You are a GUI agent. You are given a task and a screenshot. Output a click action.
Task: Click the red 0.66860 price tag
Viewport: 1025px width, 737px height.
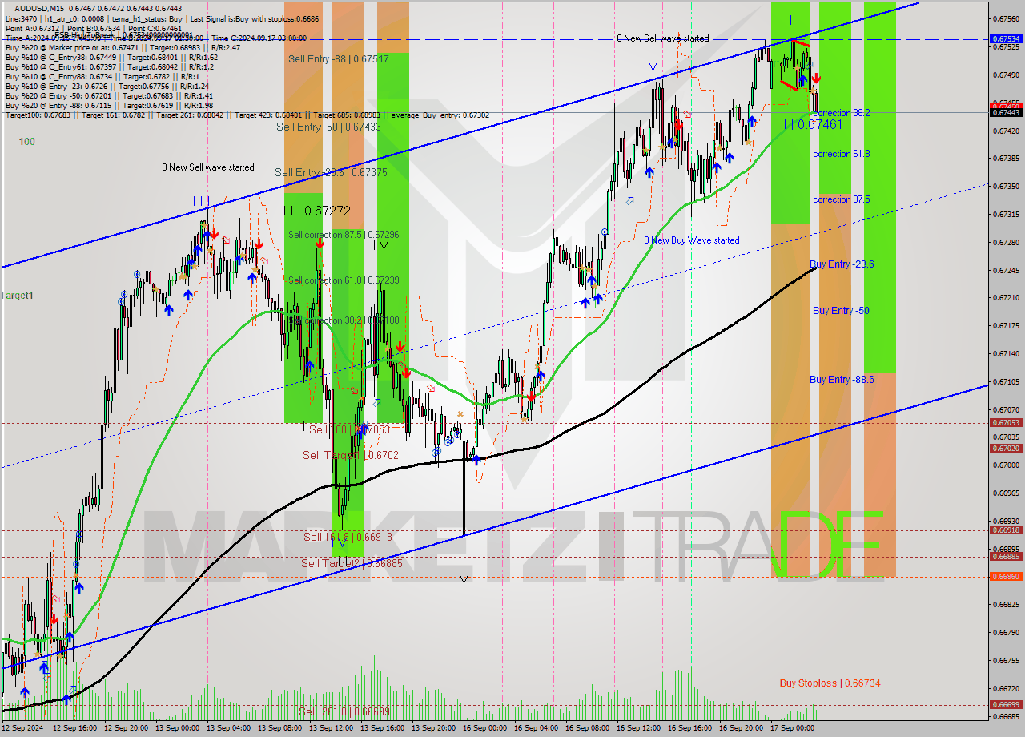(x=1006, y=576)
